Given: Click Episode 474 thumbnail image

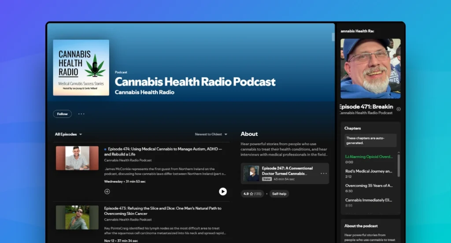Looking at the screenshot, I should pyautogui.click(x=77, y=158).
